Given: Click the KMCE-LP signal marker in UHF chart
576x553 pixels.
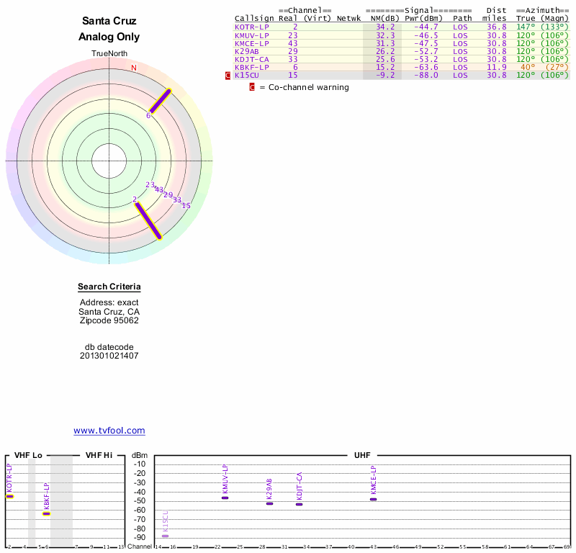Looking at the screenshot, I should (373, 499).
